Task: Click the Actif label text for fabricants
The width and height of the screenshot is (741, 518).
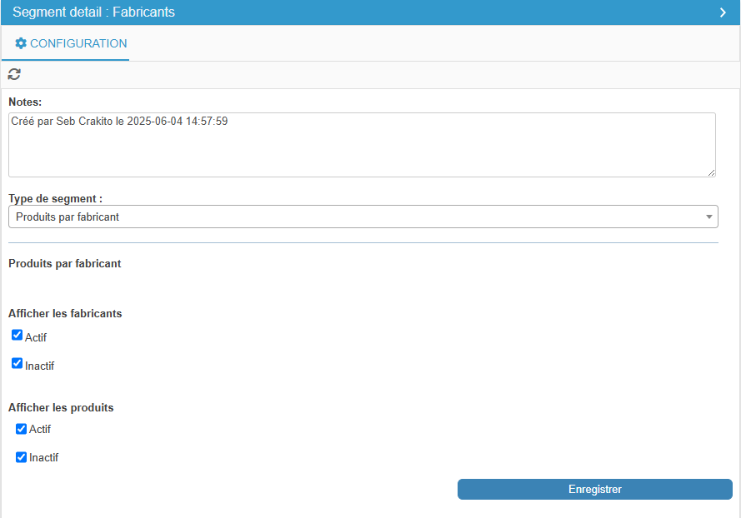Action: click(x=36, y=337)
